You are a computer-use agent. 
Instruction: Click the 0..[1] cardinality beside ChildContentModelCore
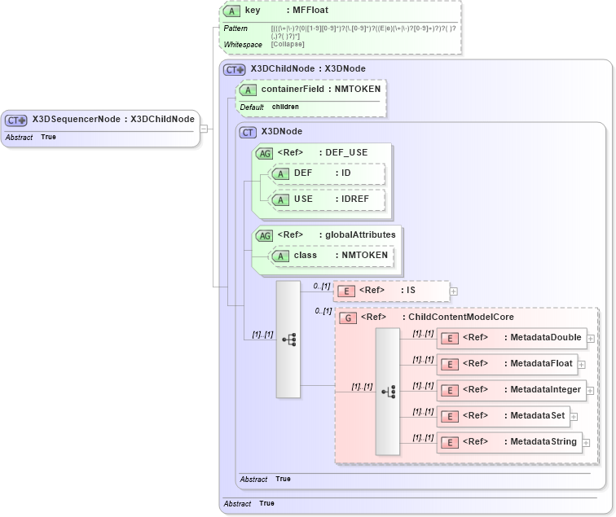[x=323, y=311]
